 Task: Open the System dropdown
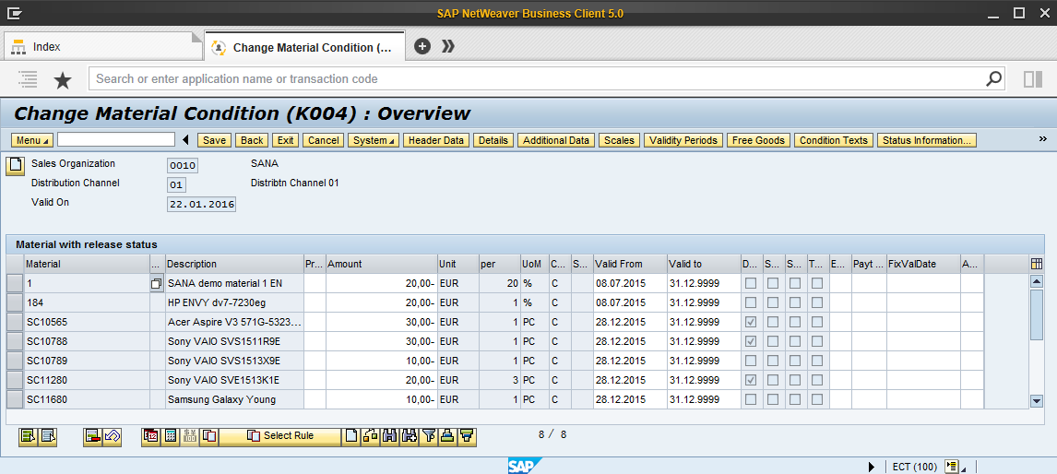(x=374, y=140)
